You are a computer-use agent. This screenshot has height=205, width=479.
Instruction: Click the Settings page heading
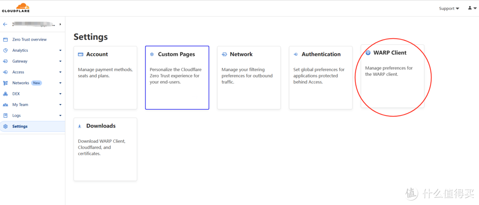tap(91, 37)
